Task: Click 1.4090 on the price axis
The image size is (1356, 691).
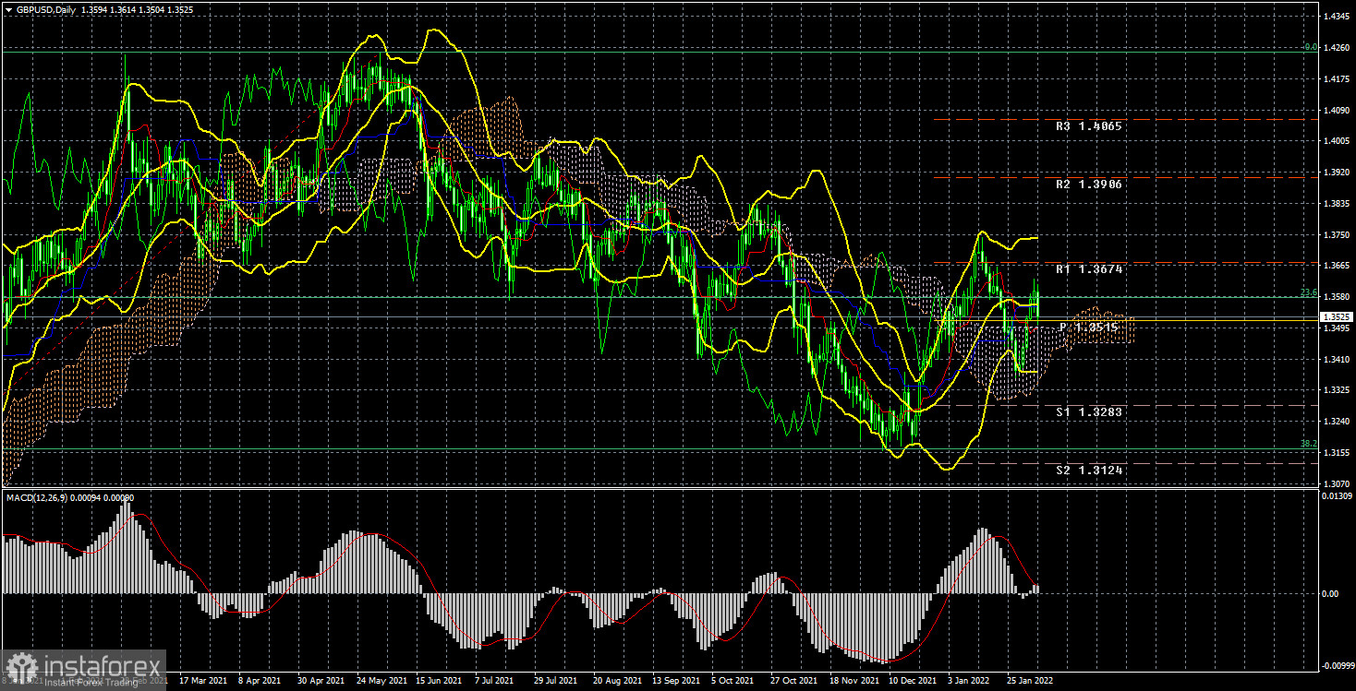Action: (1336, 111)
